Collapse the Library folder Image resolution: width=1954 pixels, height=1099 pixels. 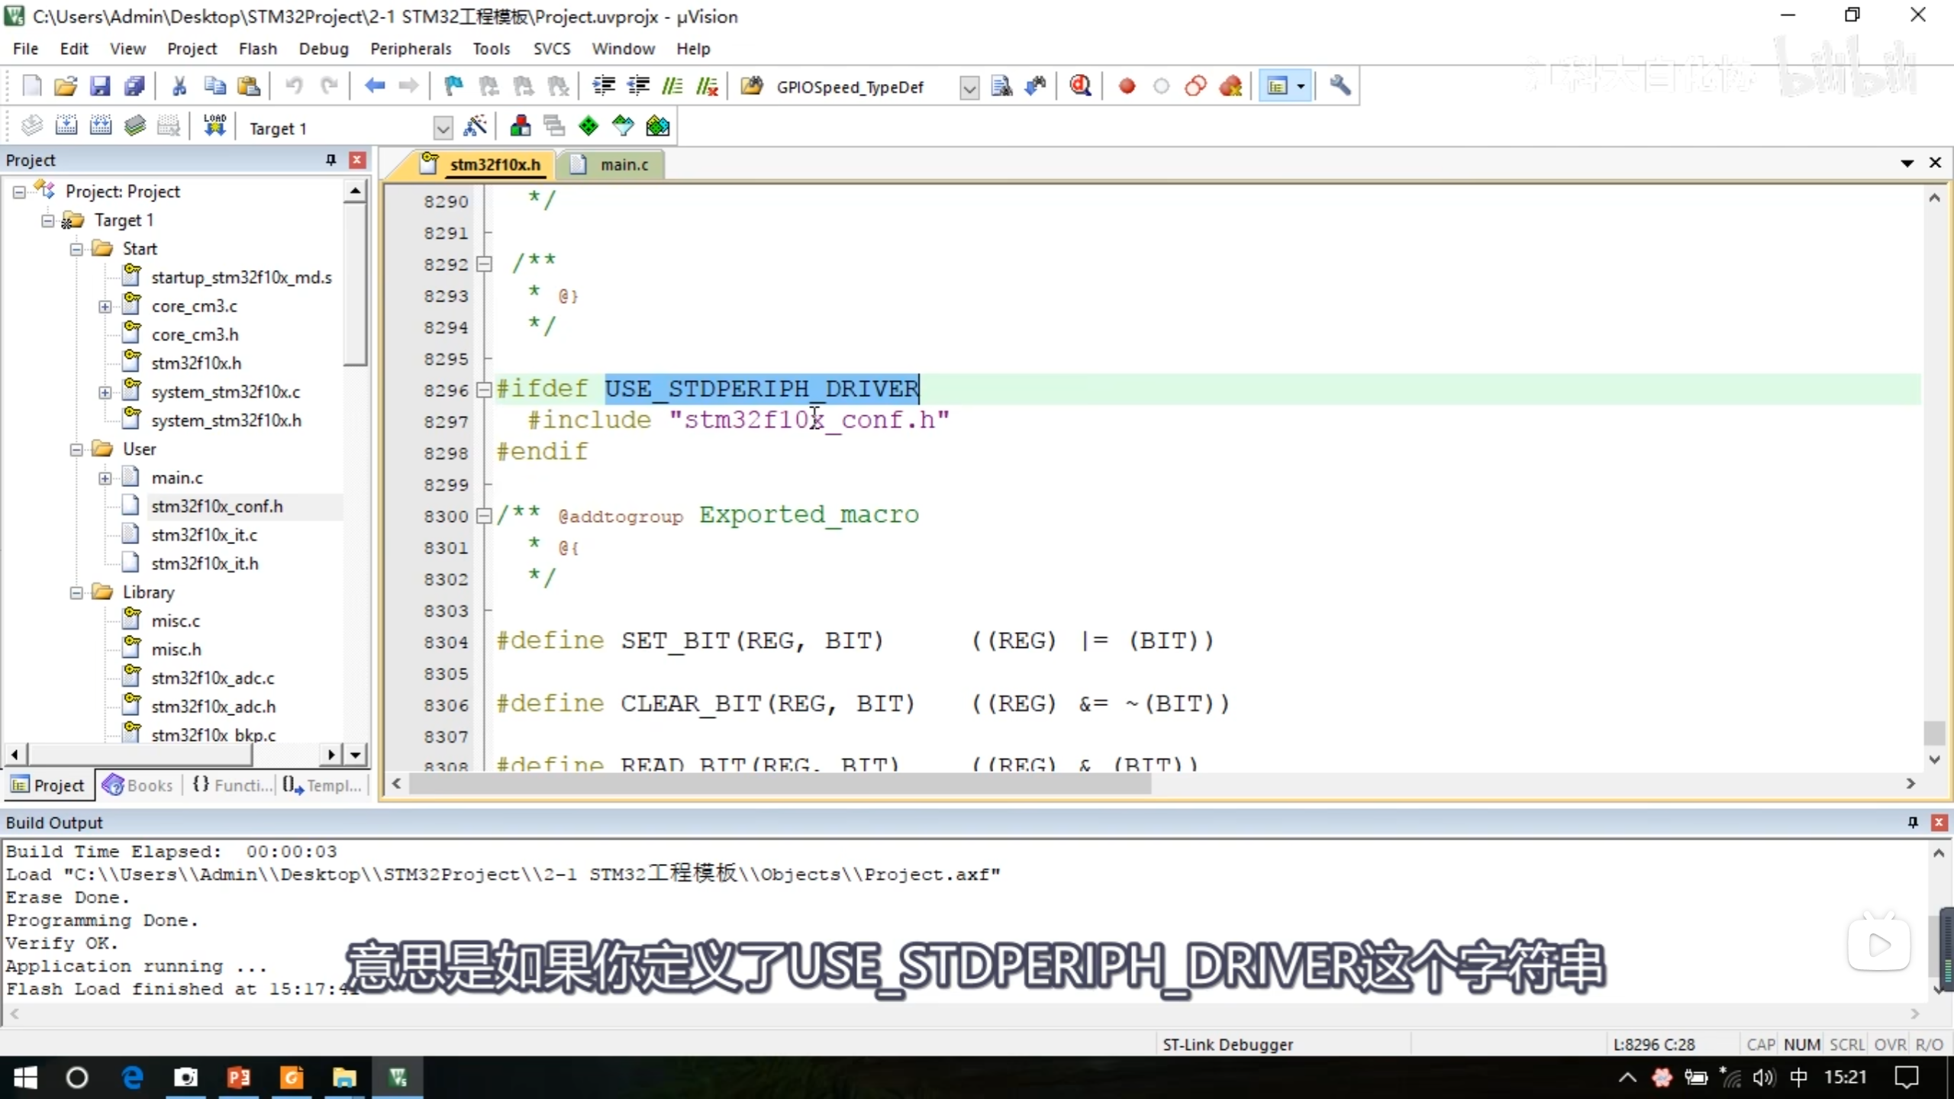pyautogui.click(x=76, y=593)
